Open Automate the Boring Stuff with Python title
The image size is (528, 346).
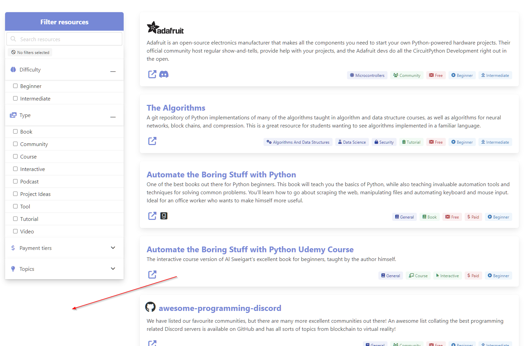(x=221, y=175)
